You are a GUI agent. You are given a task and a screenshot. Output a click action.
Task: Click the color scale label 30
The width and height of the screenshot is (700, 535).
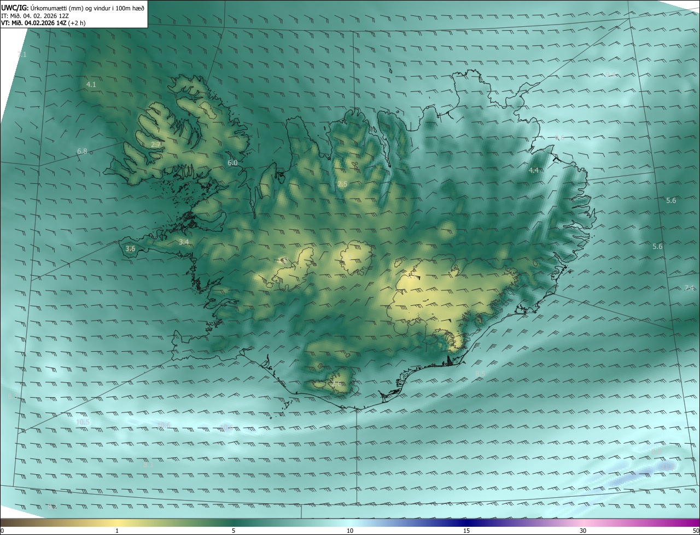pyautogui.click(x=583, y=531)
